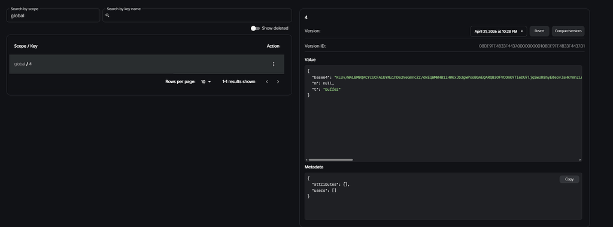Click the "base64" value line in Value box

(x=447, y=77)
